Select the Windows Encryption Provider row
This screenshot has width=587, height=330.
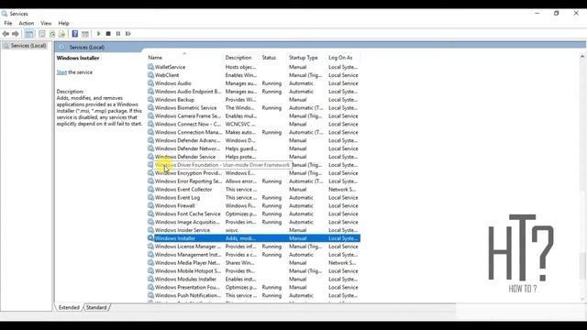click(x=253, y=173)
